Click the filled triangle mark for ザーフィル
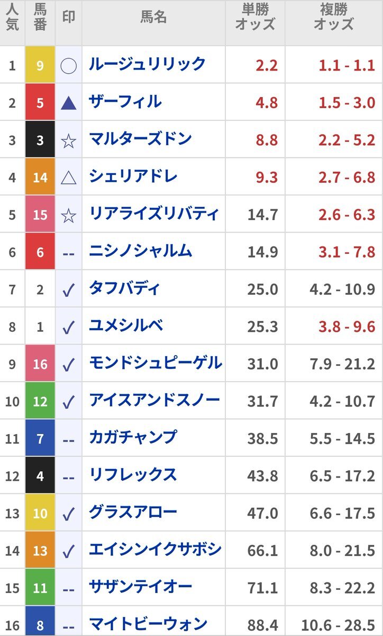This screenshot has width=383, height=636. coord(69,103)
